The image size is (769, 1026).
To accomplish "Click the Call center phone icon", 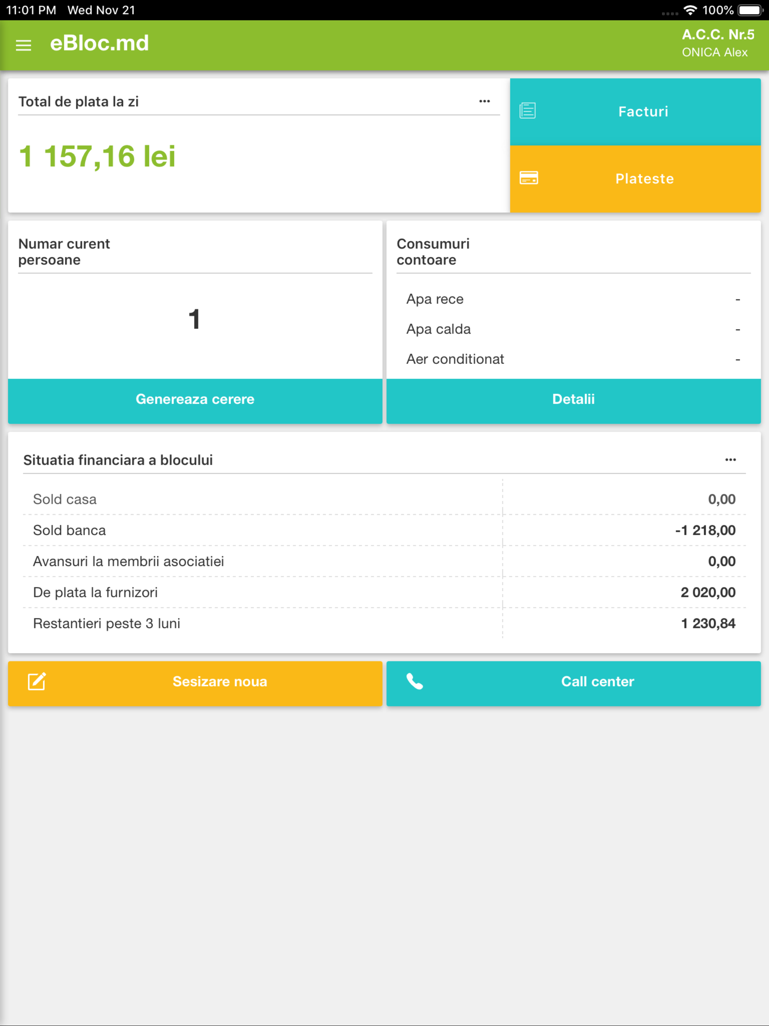I will pyautogui.click(x=415, y=681).
